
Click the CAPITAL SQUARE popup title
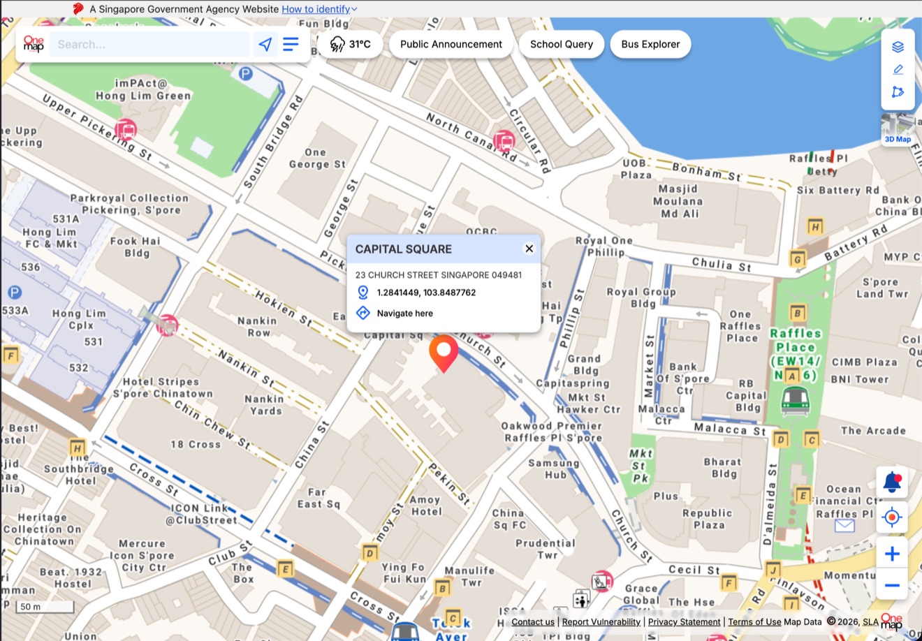[404, 249]
